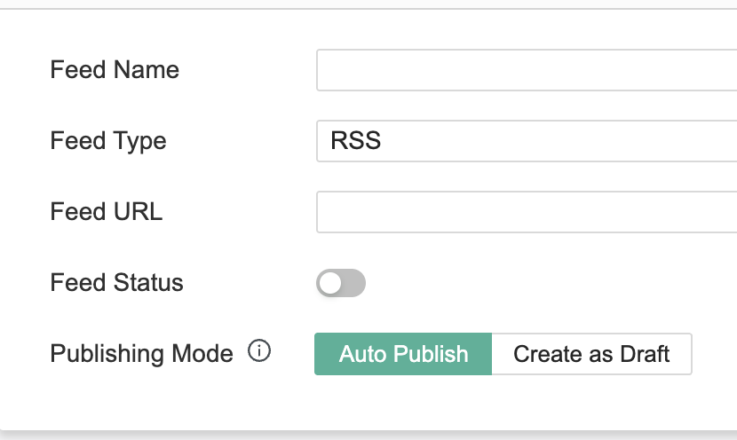737x440 pixels.
Task: Focus the Feed Name text field
Action: 526,70
